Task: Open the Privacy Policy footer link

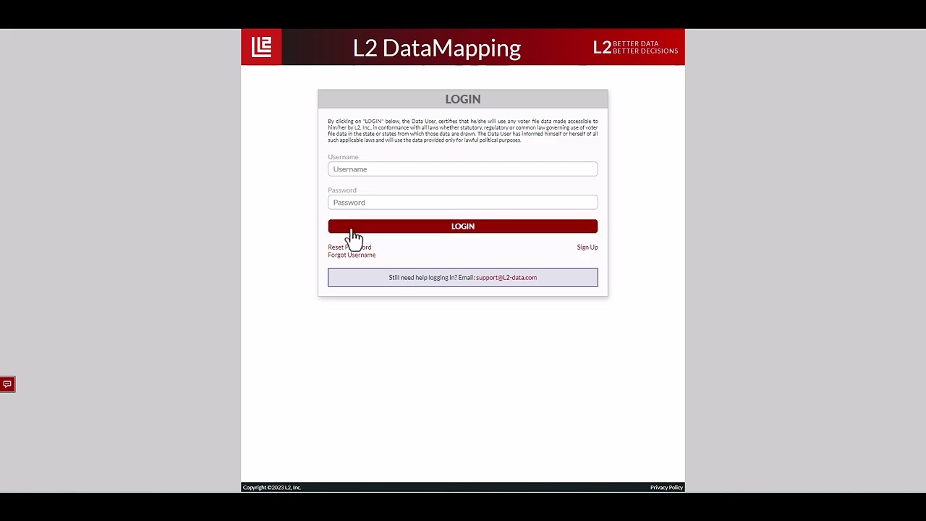Action: point(666,488)
